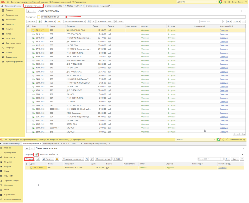Open favorites star in top window
This screenshot has width=249, height=203.
coord(229,2)
